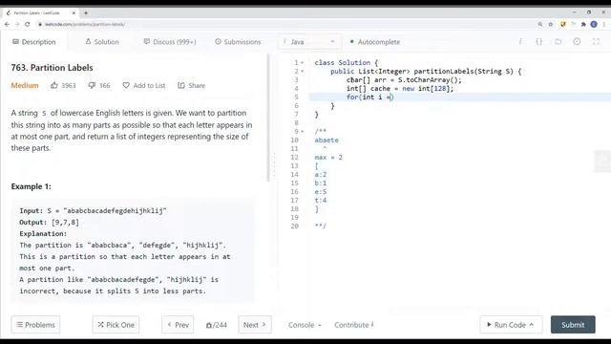Image resolution: width=611 pixels, height=344 pixels.
Task: Collapse code fold at line 2
Action: pyautogui.click(x=302, y=72)
